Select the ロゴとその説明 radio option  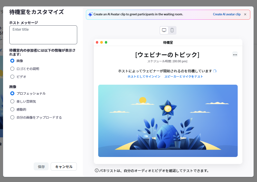click(12, 69)
